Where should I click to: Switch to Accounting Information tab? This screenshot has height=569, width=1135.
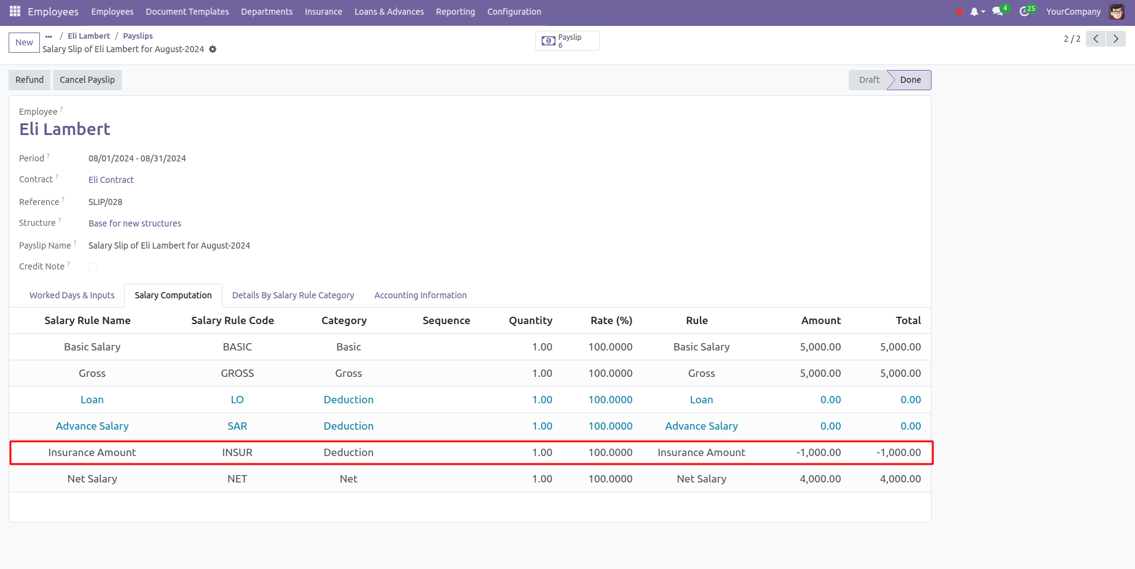click(420, 295)
